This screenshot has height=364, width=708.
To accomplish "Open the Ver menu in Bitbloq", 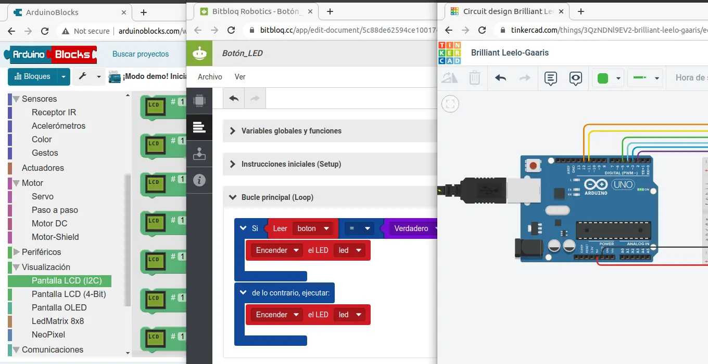I will [x=240, y=77].
